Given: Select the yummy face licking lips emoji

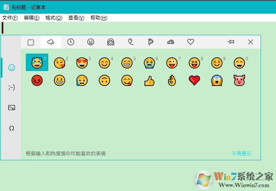Looking at the screenshot, I should click(127, 81).
